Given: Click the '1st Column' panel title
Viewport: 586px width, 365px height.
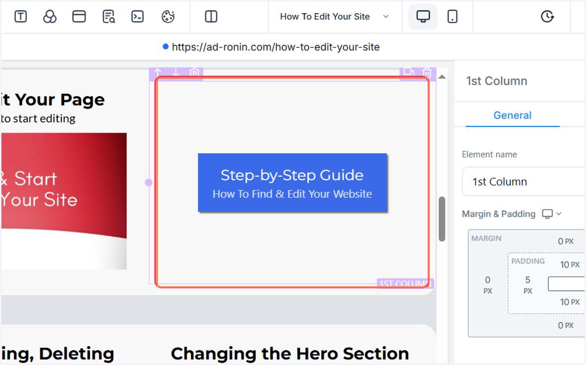Looking at the screenshot, I should coord(497,81).
